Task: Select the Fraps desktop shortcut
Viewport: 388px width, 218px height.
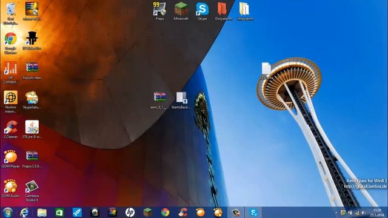Action: (159, 12)
